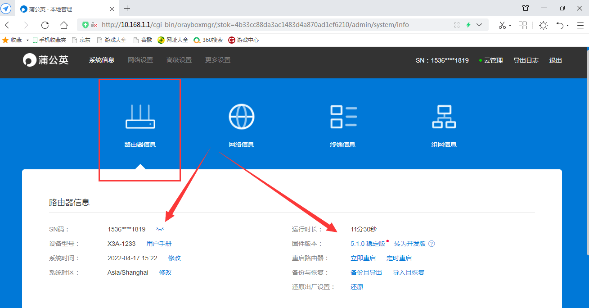This screenshot has height=308, width=589.
Task: Toggle SN code visibility eye icon
Action: (160, 229)
